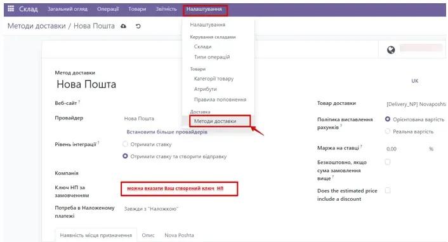
Task: Select Методи доставки in the dropdown
Action: pos(215,121)
